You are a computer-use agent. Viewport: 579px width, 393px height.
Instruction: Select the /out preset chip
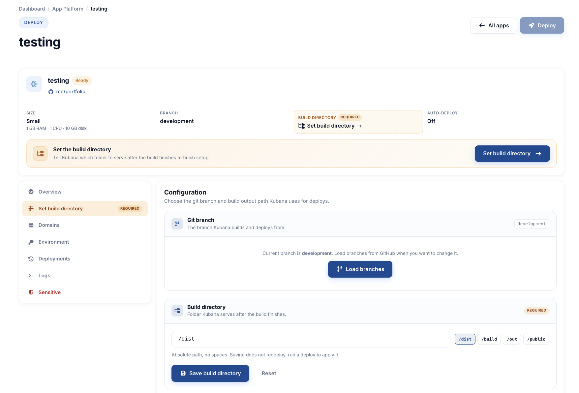(512, 339)
